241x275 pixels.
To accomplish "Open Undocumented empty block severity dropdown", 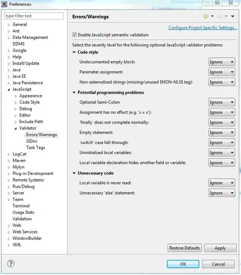I will click(222, 62).
